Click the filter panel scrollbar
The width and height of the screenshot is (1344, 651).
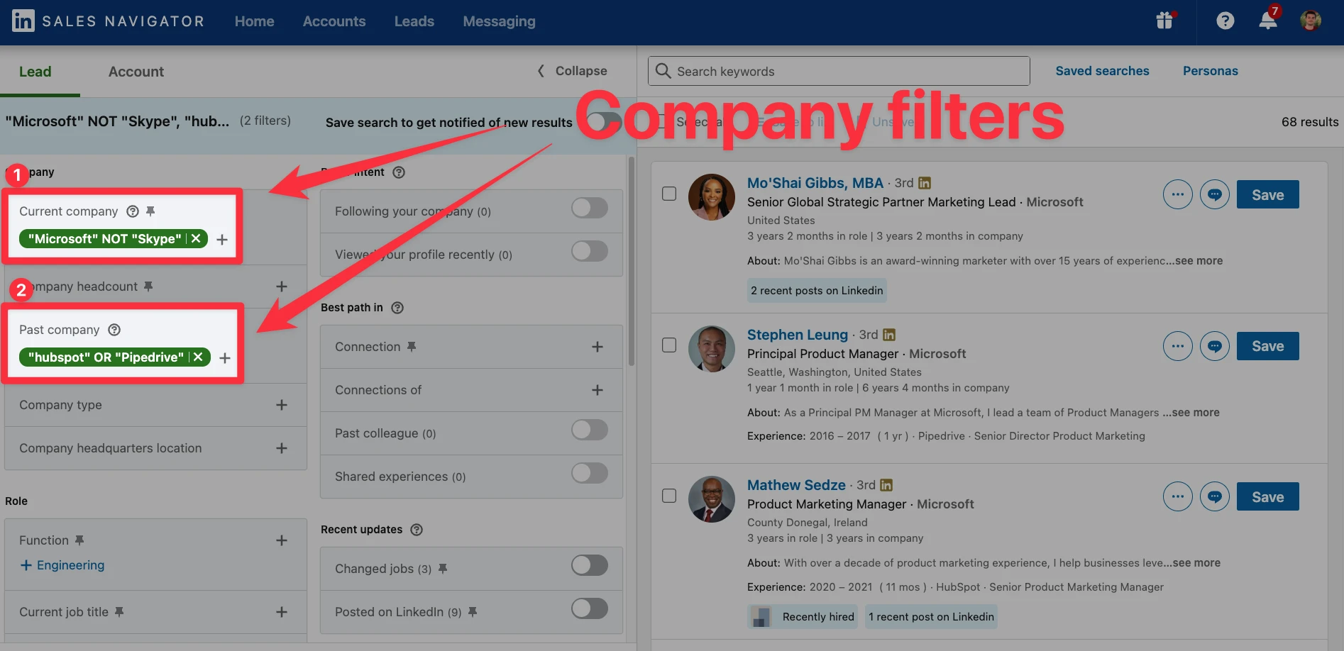pos(632,262)
